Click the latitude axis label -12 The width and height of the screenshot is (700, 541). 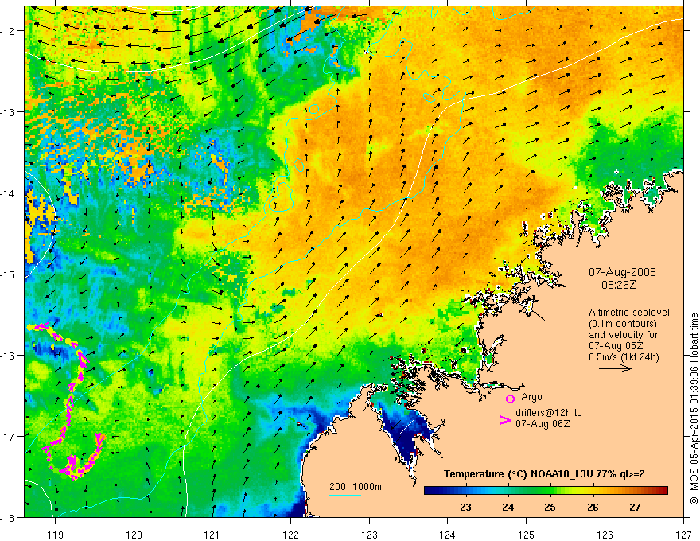pyautogui.click(x=9, y=31)
